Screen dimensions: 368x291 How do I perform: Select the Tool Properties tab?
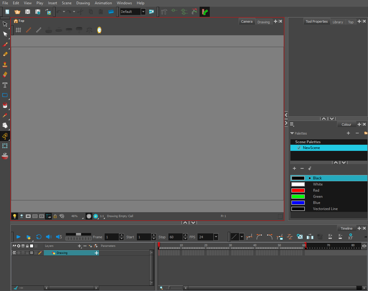[317, 21]
